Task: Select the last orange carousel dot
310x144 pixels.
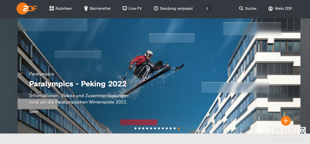Action: [179, 129]
